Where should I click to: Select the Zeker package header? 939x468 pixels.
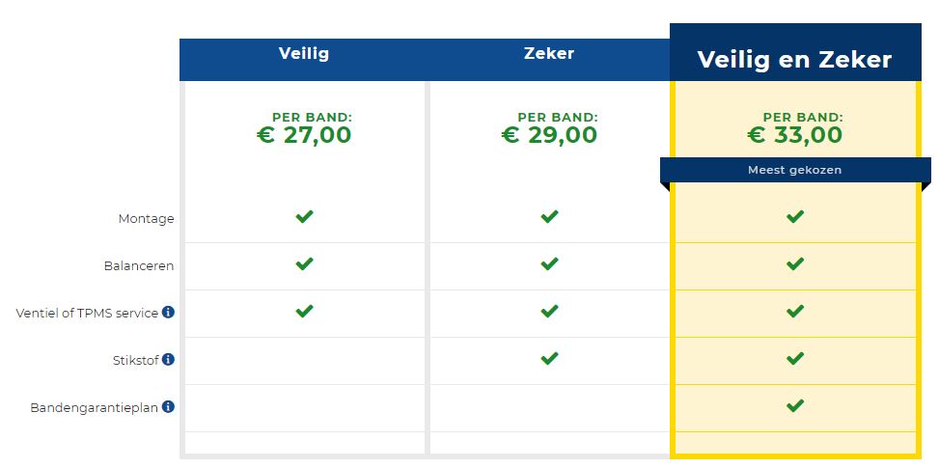(x=549, y=53)
